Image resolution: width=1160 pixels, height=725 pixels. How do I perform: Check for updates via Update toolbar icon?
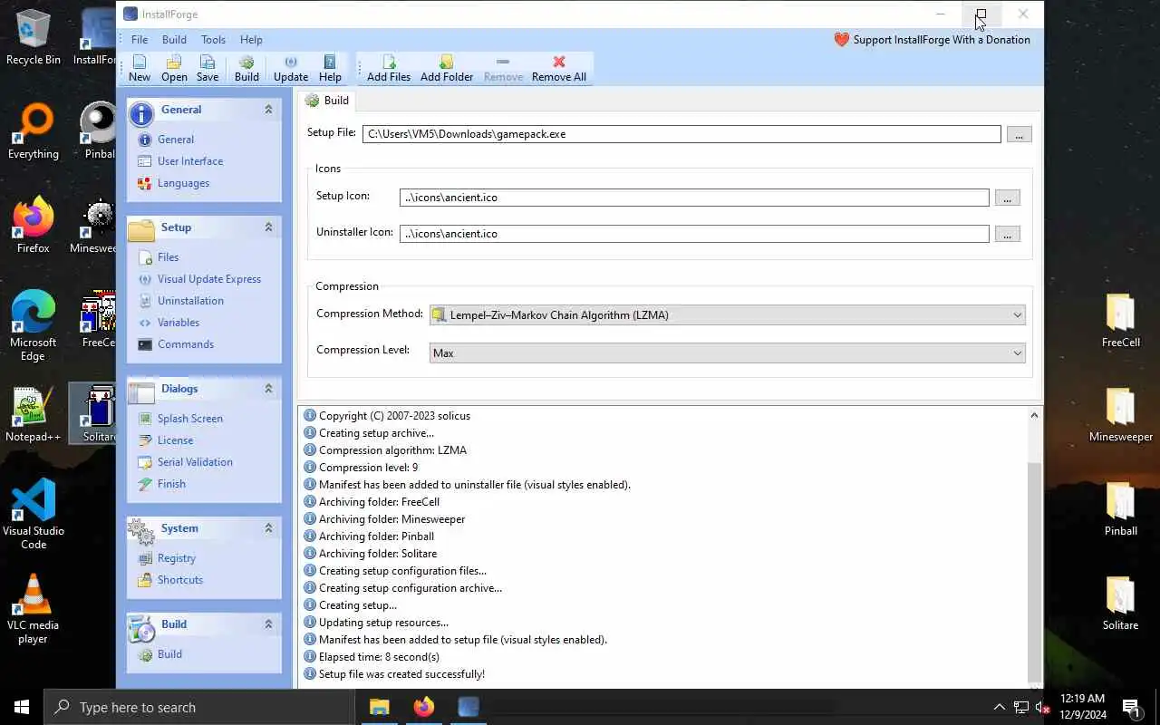pyautogui.click(x=291, y=69)
